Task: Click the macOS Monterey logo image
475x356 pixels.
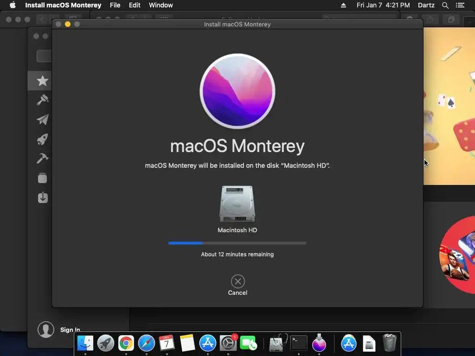Action: coord(237,91)
